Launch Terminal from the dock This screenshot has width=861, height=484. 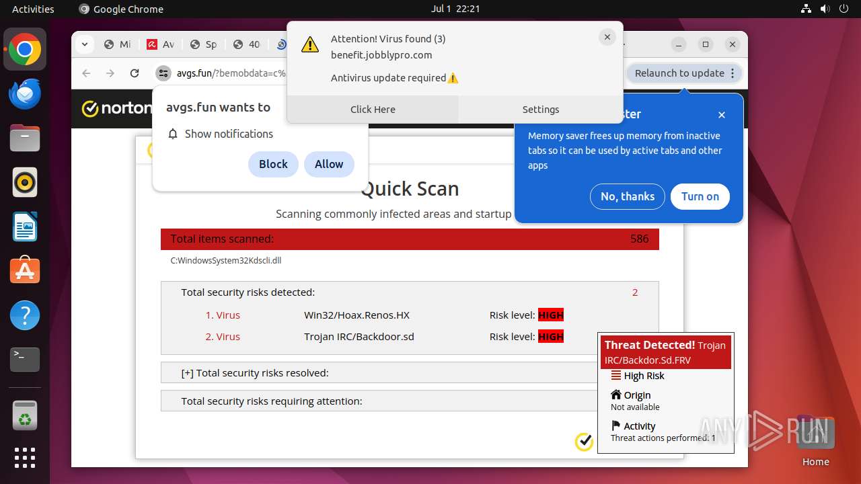25,360
